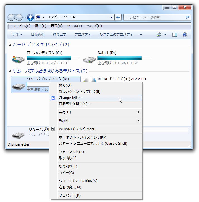Open the address bar history dropdown

[112, 17]
